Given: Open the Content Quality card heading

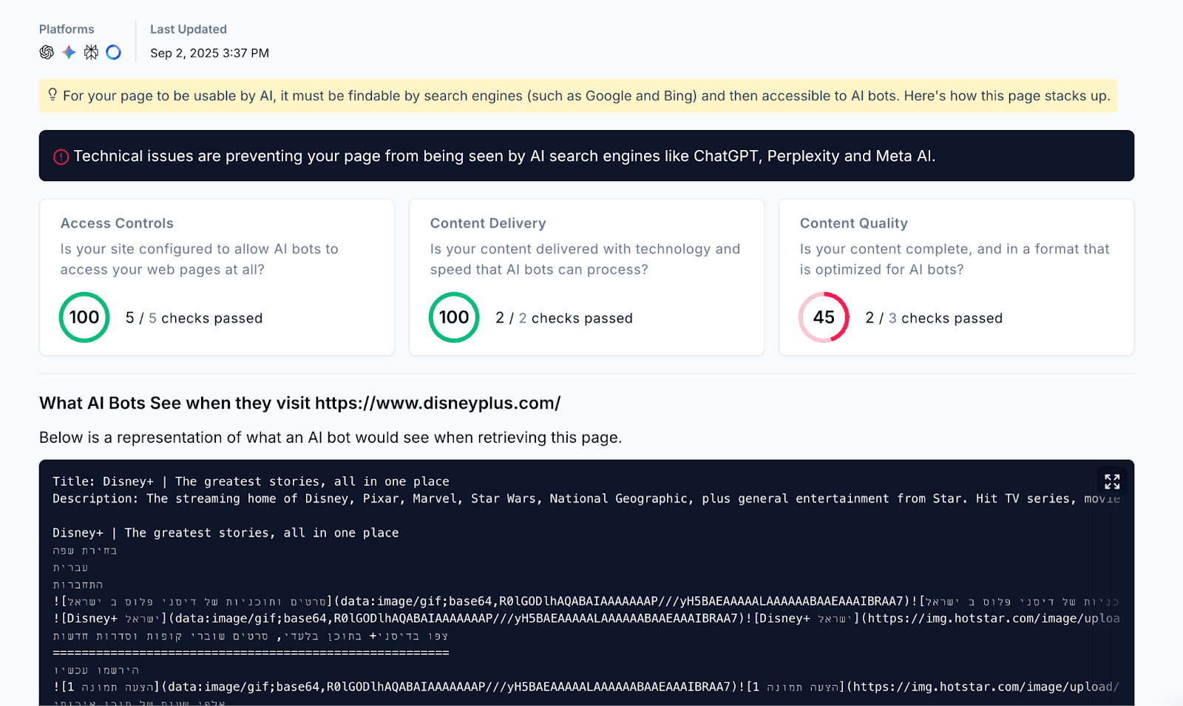Looking at the screenshot, I should (x=853, y=223).
